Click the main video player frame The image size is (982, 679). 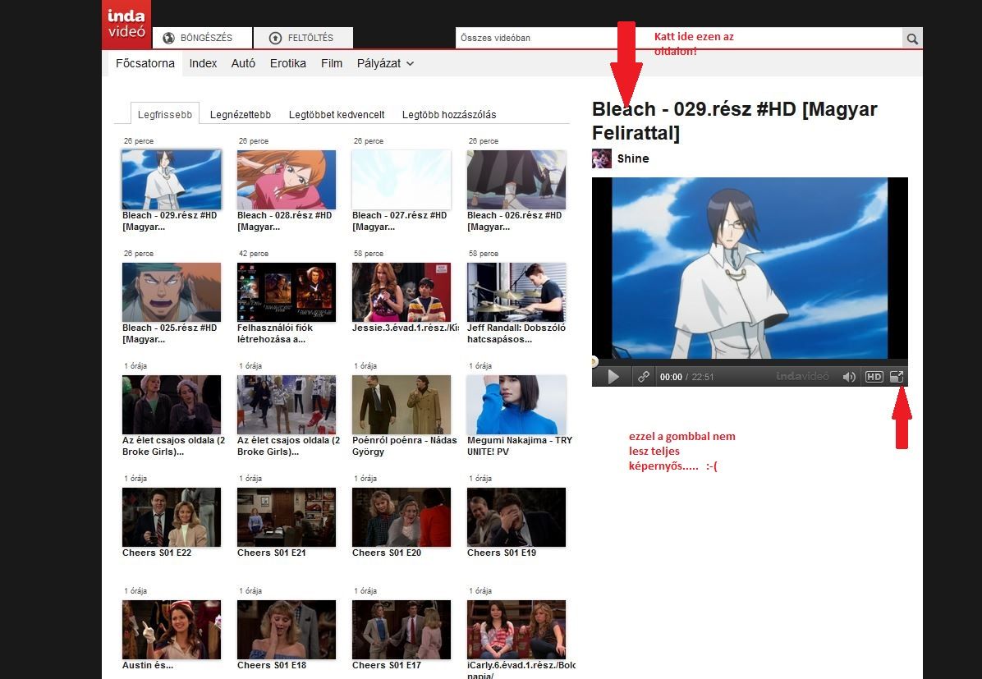tap(750, 268)
